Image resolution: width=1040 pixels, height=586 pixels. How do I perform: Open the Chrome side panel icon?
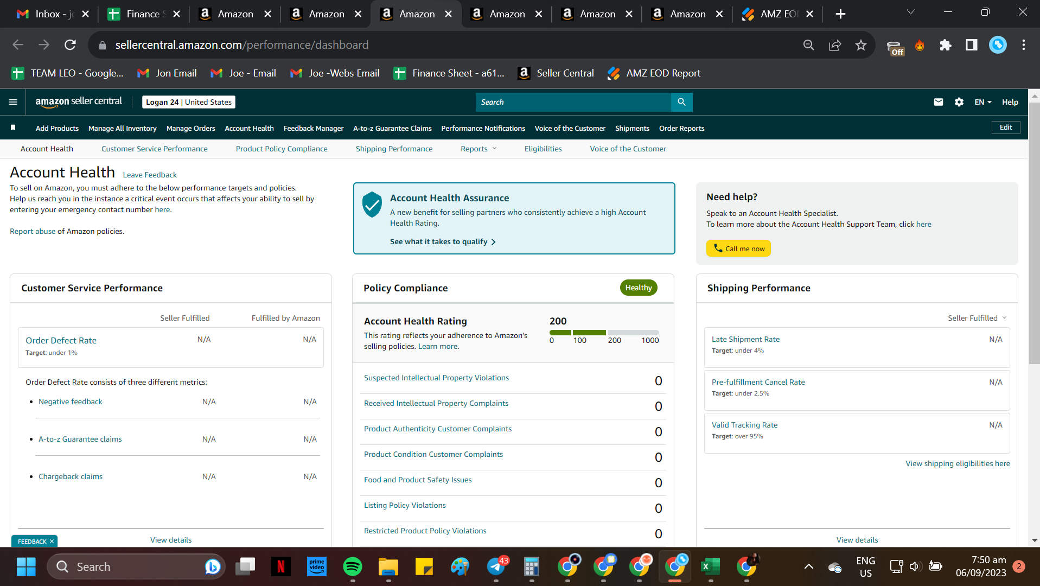pyautogui.click(x=972, y=45)
